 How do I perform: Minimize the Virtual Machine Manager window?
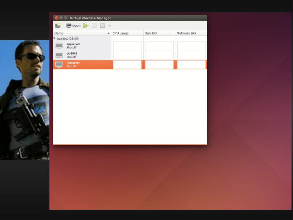(x=61, y=18)
